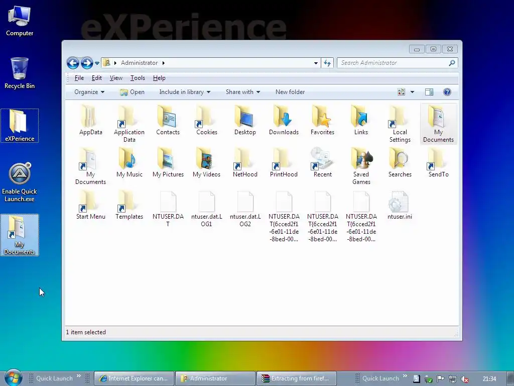Image resolution: width=514 pixels, height=386 pixels.
Task: Select the My Documents folder in top row
Action: click(438, 124)
